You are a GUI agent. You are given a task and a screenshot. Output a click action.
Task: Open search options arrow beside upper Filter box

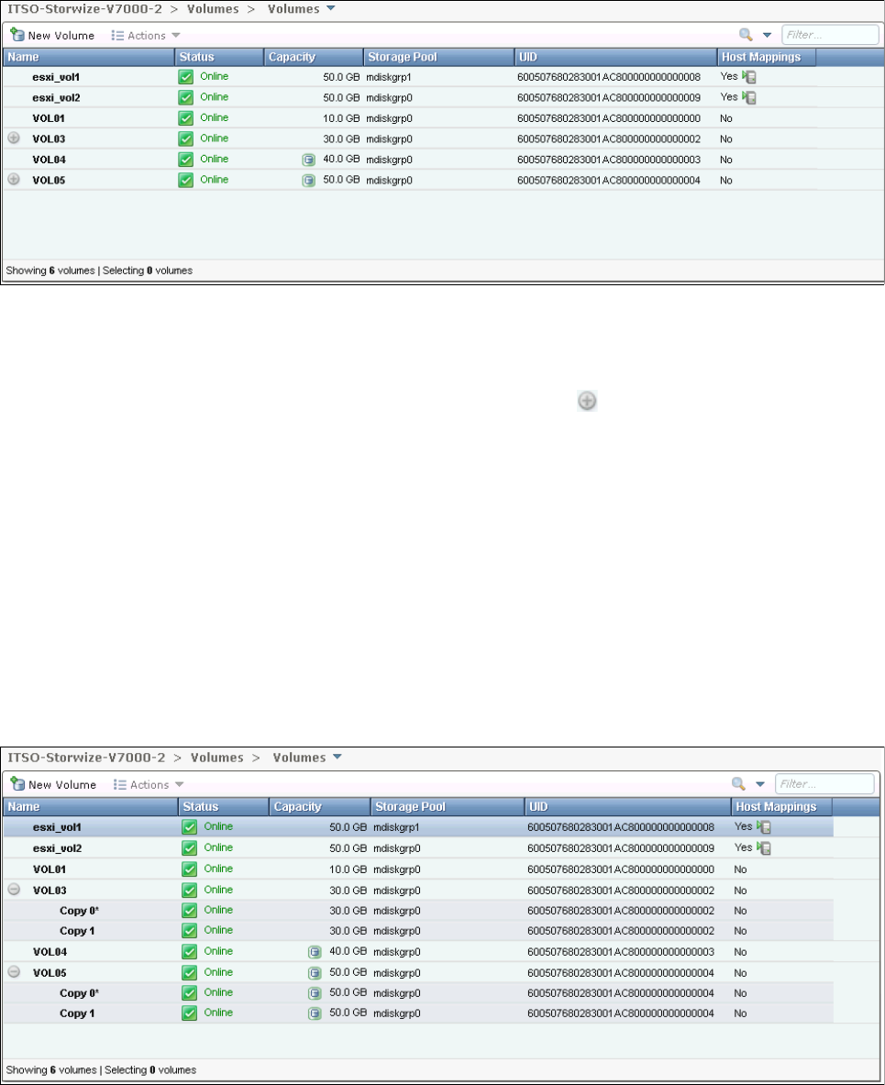click(768, 36)
